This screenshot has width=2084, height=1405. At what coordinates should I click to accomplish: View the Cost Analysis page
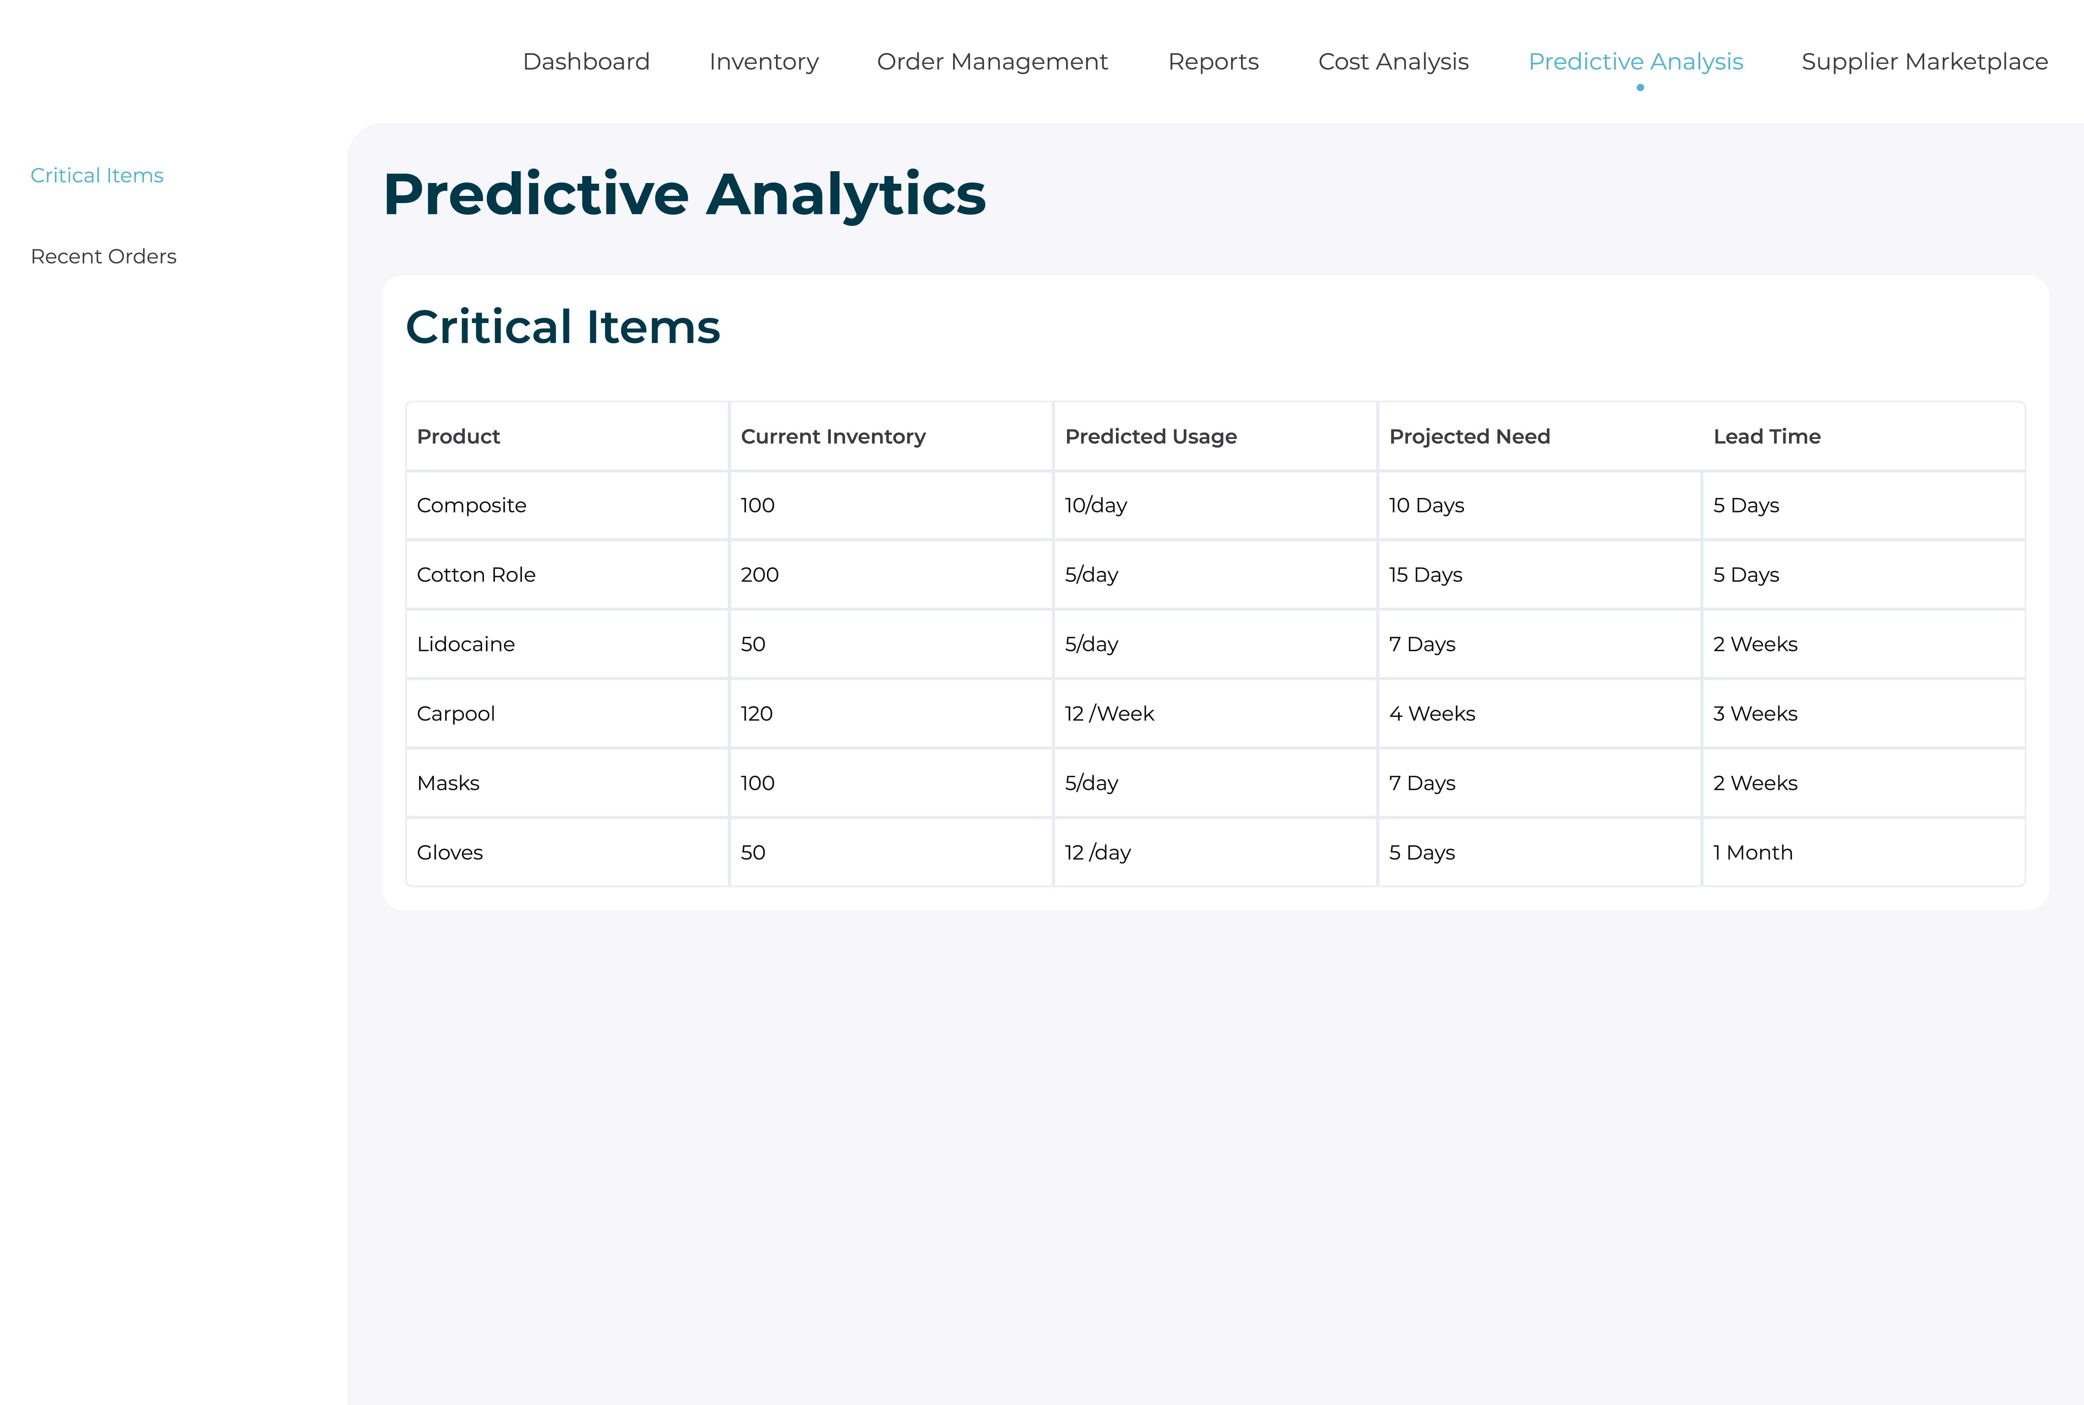tap(1393, 61)
